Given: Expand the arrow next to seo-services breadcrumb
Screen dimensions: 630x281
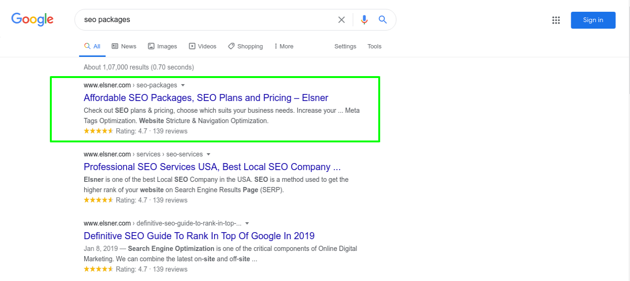Looking at the screenshot, I should [209, 154].
